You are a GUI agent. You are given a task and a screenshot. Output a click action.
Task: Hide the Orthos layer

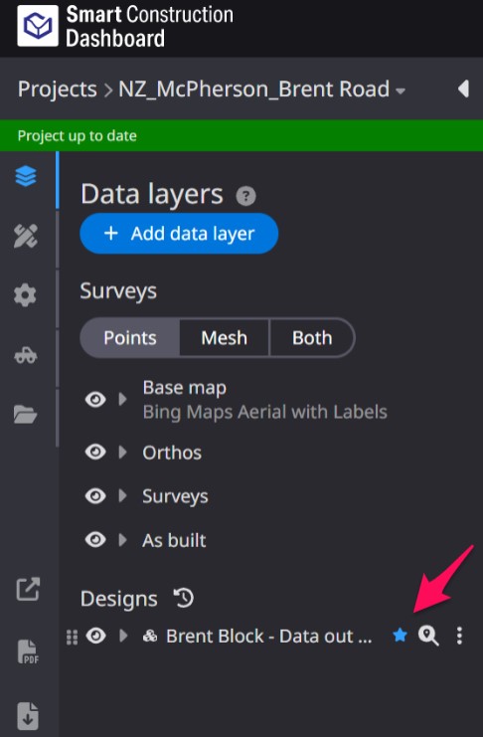(95, 453)
